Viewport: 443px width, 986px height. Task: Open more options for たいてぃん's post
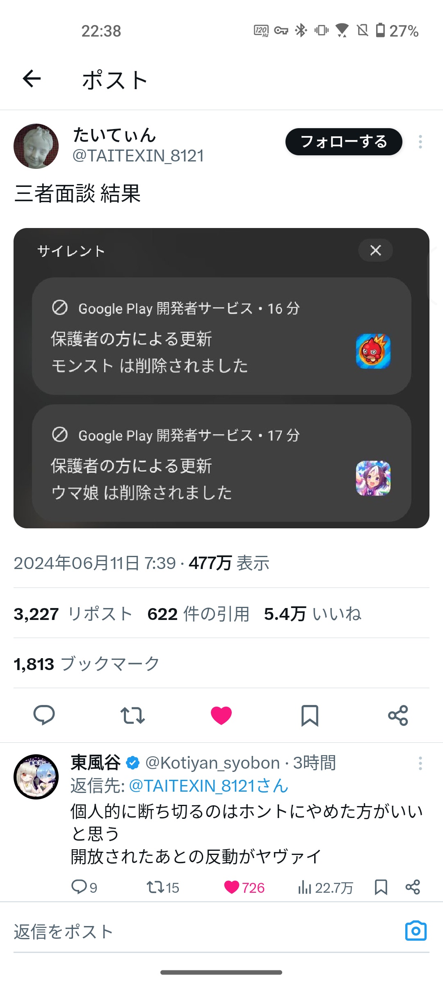[420, 142]
